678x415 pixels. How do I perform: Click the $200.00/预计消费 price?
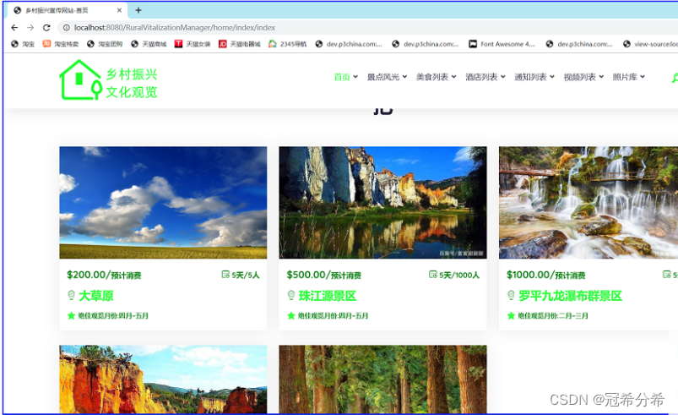[104, 275]
